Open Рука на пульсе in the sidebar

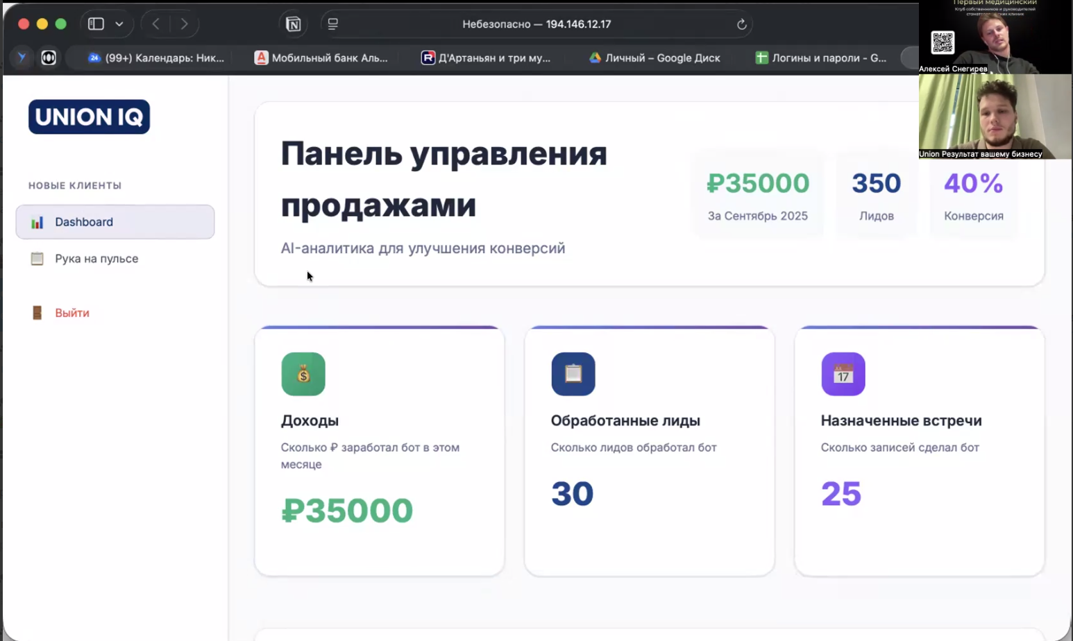[96, 259]
